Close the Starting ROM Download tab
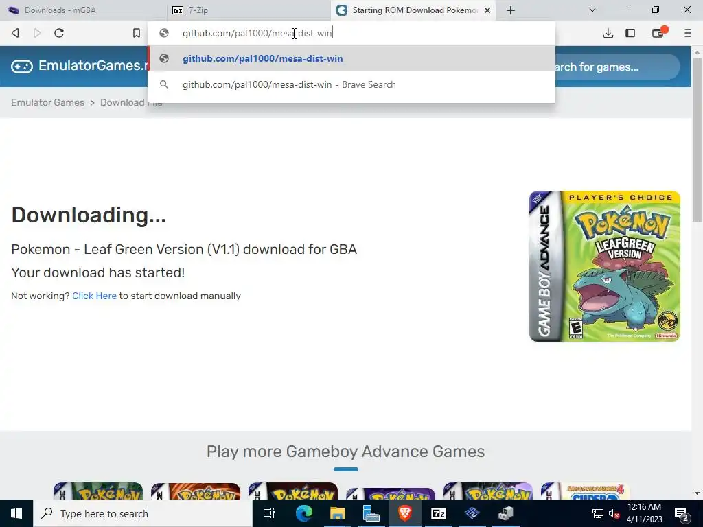 pos(487,10)
